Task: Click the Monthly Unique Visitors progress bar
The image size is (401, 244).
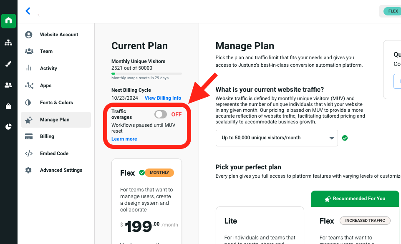Action: [146, 73]
